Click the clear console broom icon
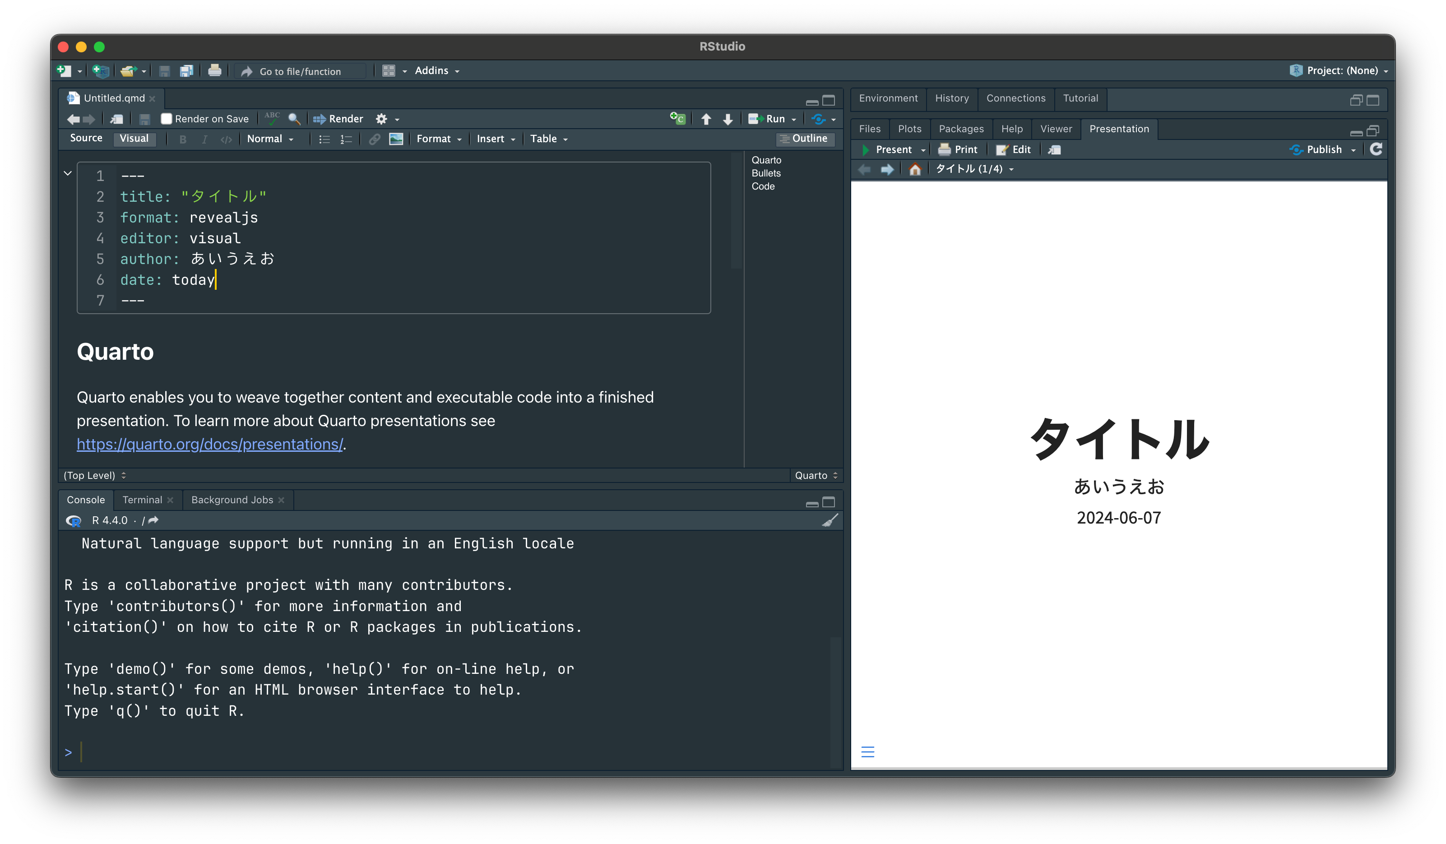1446x844 pixels. (830, 520)
